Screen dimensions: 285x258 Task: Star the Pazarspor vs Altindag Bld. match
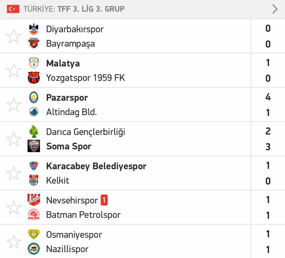(x=14, y=104)
